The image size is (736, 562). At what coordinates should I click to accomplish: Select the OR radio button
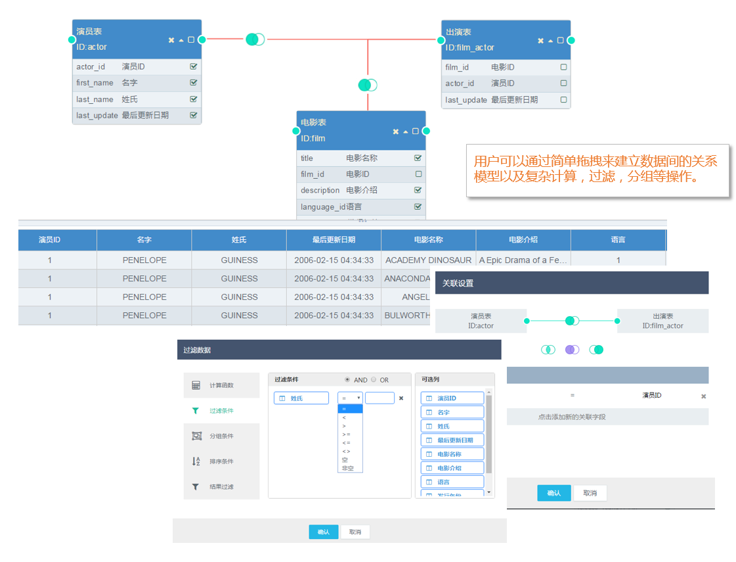tap(374, 380)
